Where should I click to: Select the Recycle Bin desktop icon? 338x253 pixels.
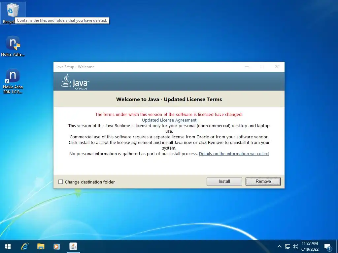(x=13, y=13)
